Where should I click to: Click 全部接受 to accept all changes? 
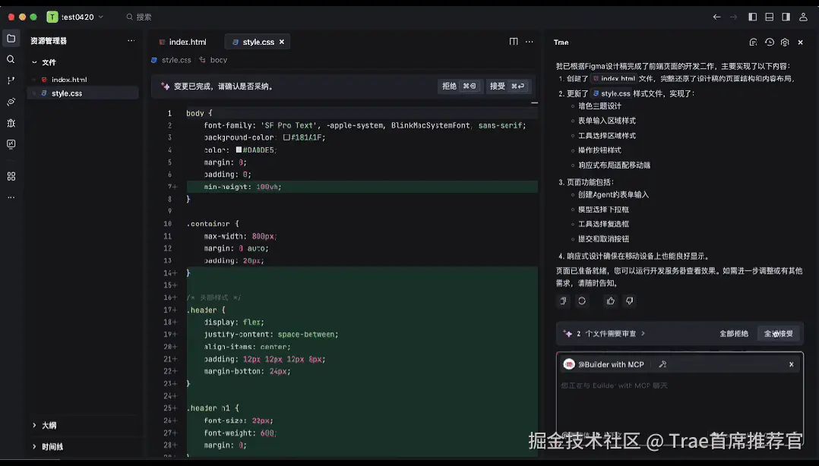pos(779,333)
